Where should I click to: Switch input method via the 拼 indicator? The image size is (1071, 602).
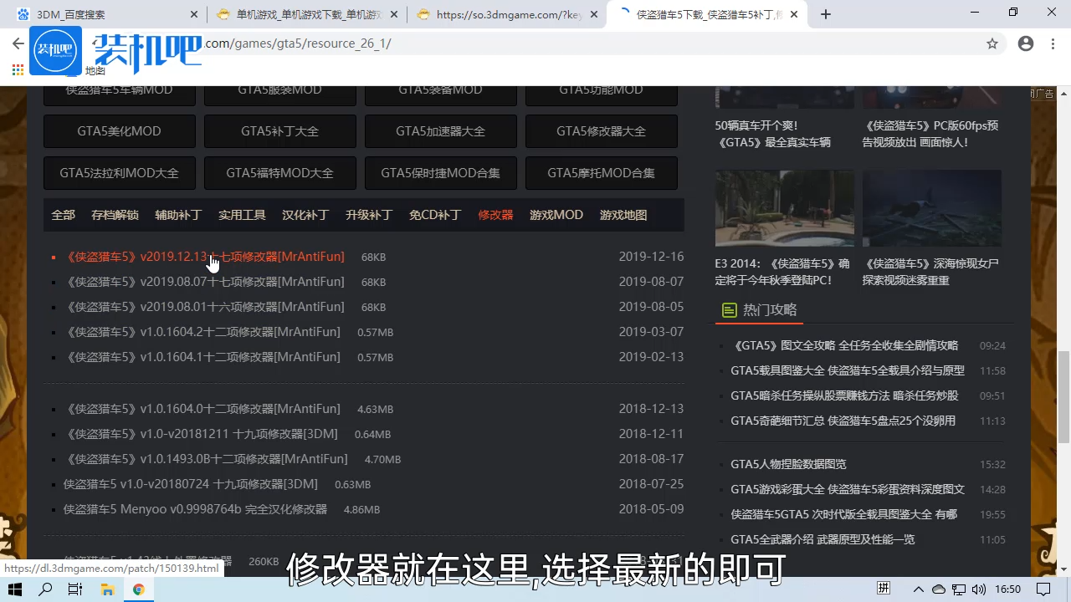click(x=883, y=589)
